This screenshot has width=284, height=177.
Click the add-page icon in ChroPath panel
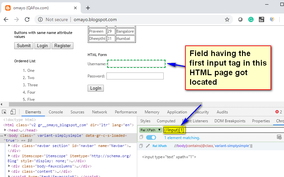pos(279,137)
